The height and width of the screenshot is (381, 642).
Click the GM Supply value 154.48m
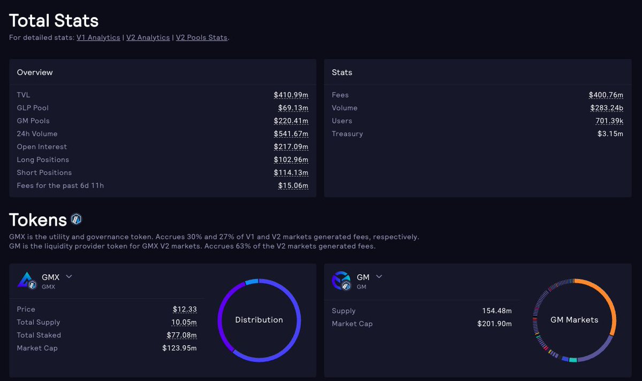click(x=497, y=311)
